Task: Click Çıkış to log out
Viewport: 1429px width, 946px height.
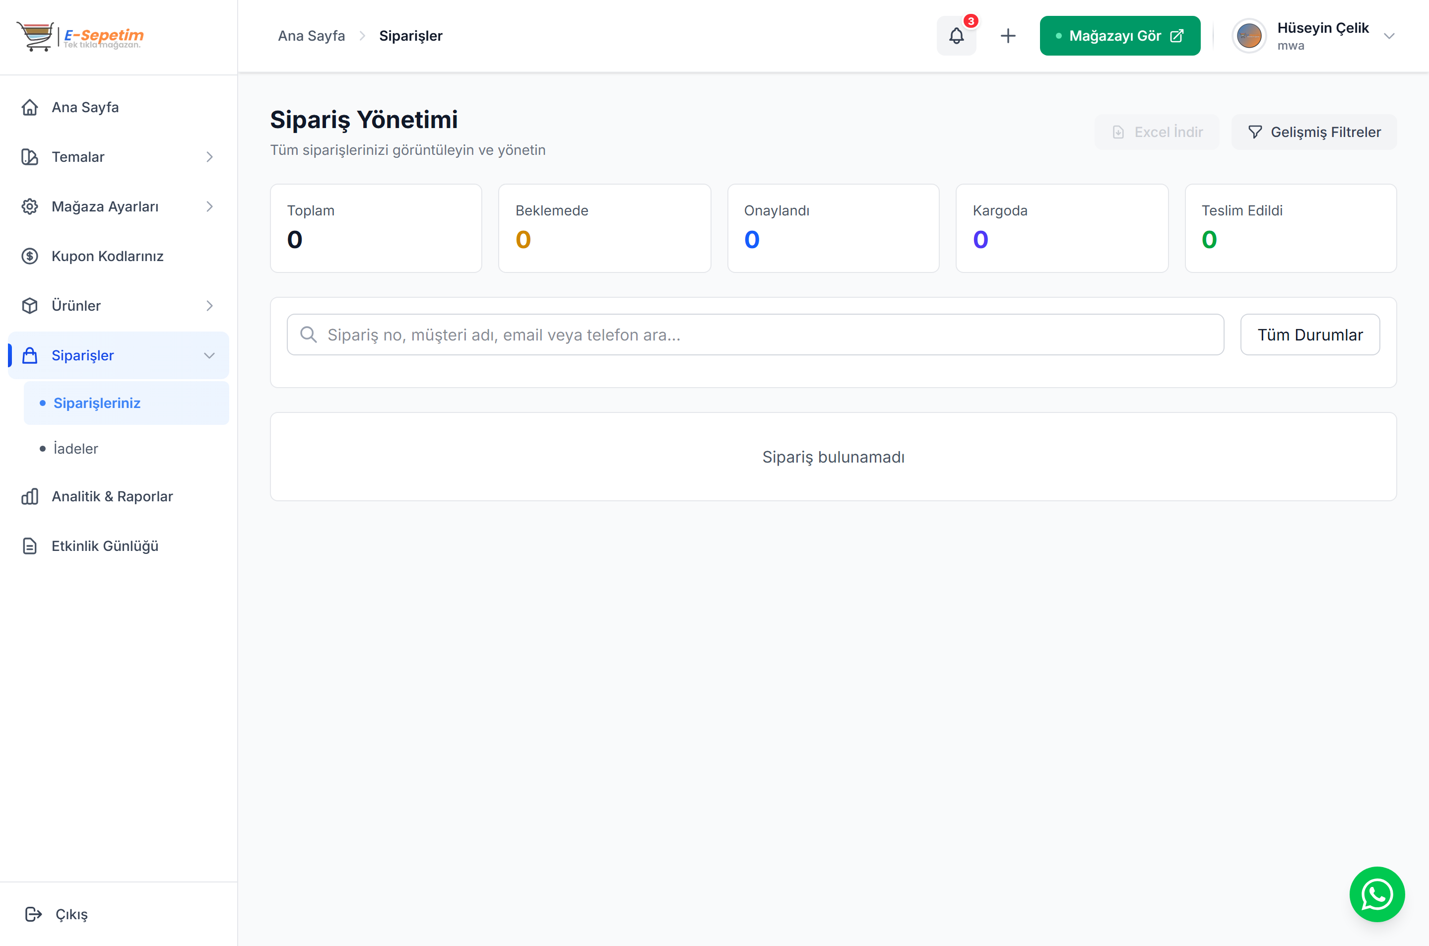Action: coord(71,915)
